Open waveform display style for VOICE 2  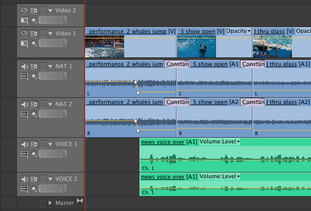(x=24, y=189)
